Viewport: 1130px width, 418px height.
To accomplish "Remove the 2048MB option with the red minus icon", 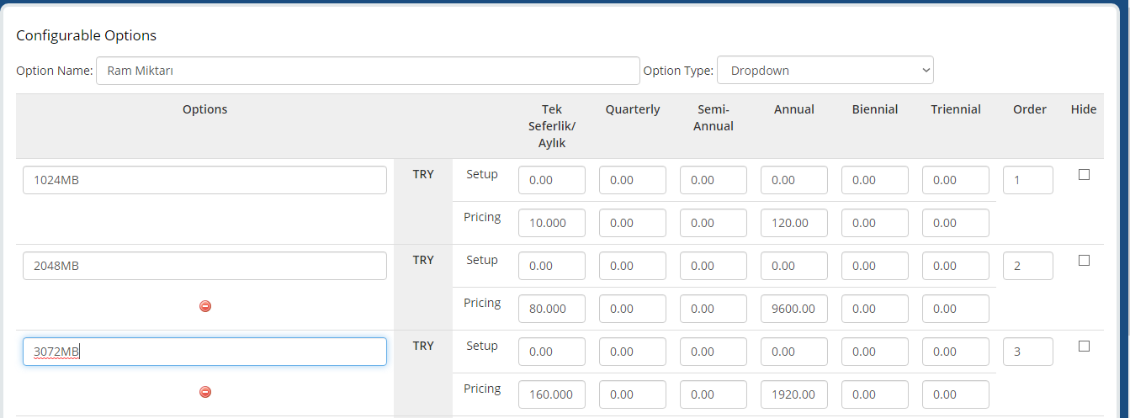I will [x=205, y=306].
